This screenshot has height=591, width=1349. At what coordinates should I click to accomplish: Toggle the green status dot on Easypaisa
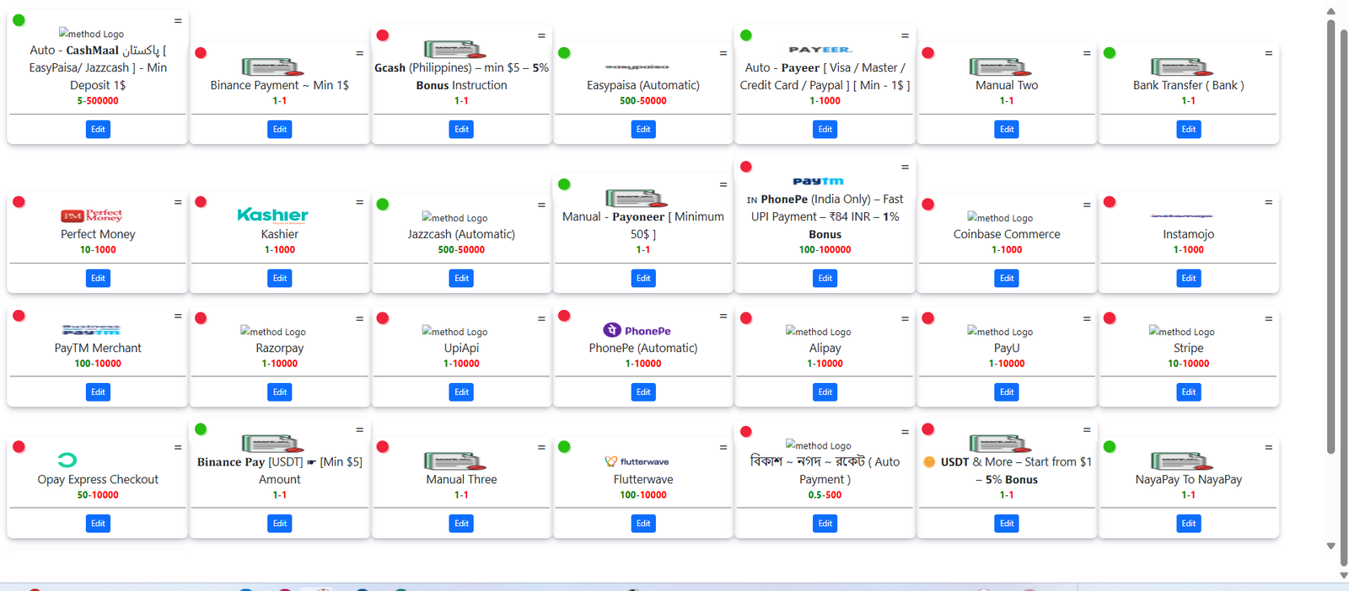(x=564, y=53)
